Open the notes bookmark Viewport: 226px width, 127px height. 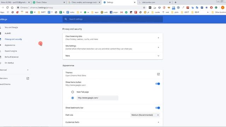tap(71, 12)
